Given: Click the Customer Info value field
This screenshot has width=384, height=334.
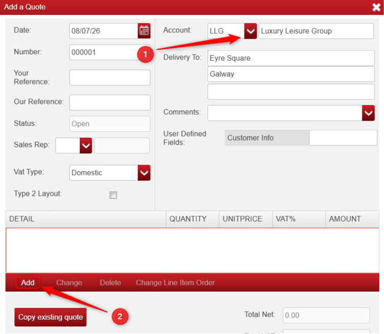Looking at the screenshot, I should point(343,138).
